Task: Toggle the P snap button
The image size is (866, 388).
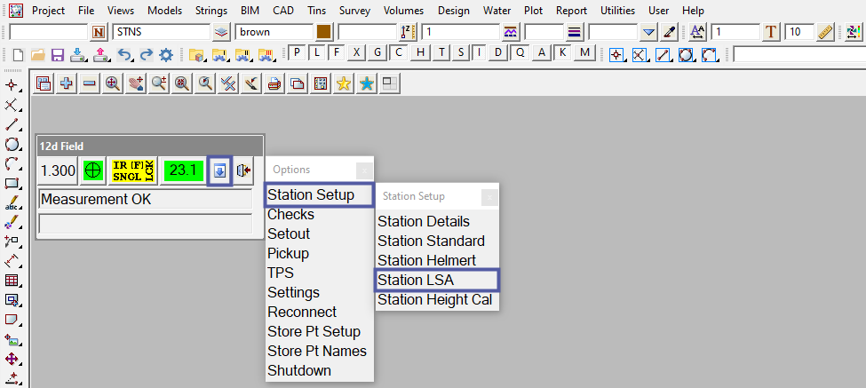Action: [x=298, y=52]
